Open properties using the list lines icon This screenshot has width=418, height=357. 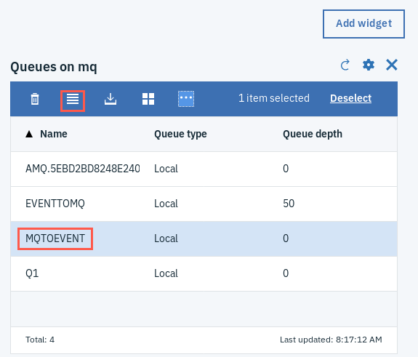(x=73, y=99)
